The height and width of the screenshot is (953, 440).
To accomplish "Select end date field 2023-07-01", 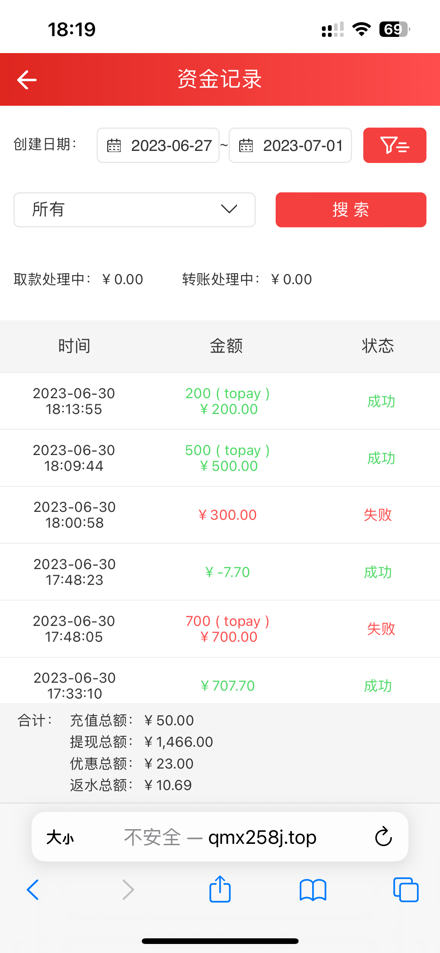I will 303,146.
